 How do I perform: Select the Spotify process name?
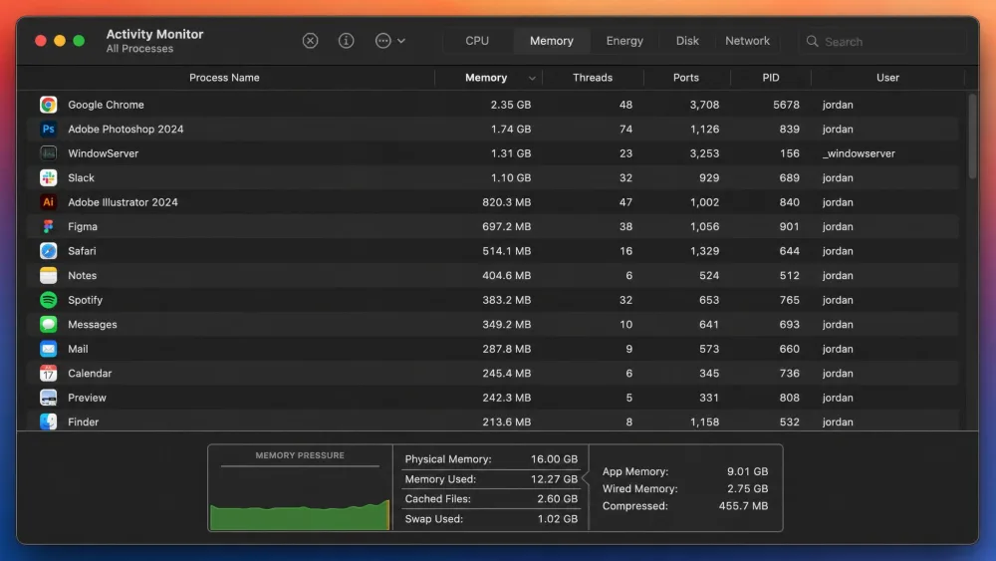[85, 300]
